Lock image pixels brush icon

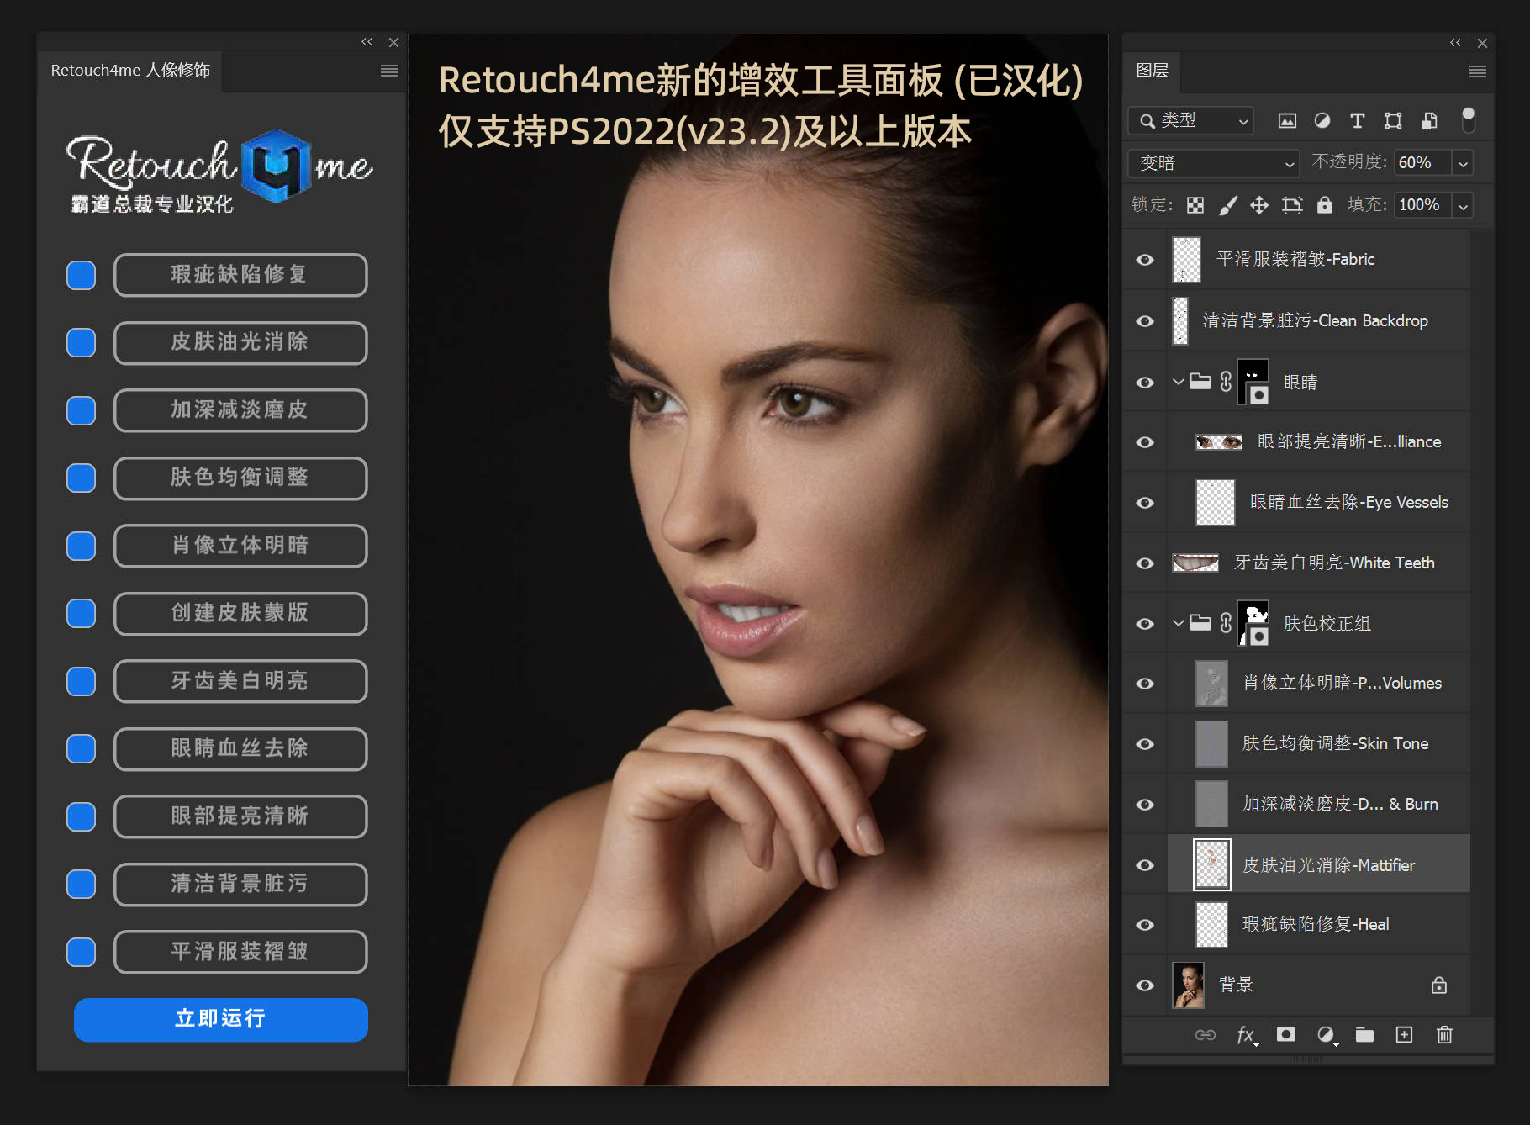[1227, 205]
